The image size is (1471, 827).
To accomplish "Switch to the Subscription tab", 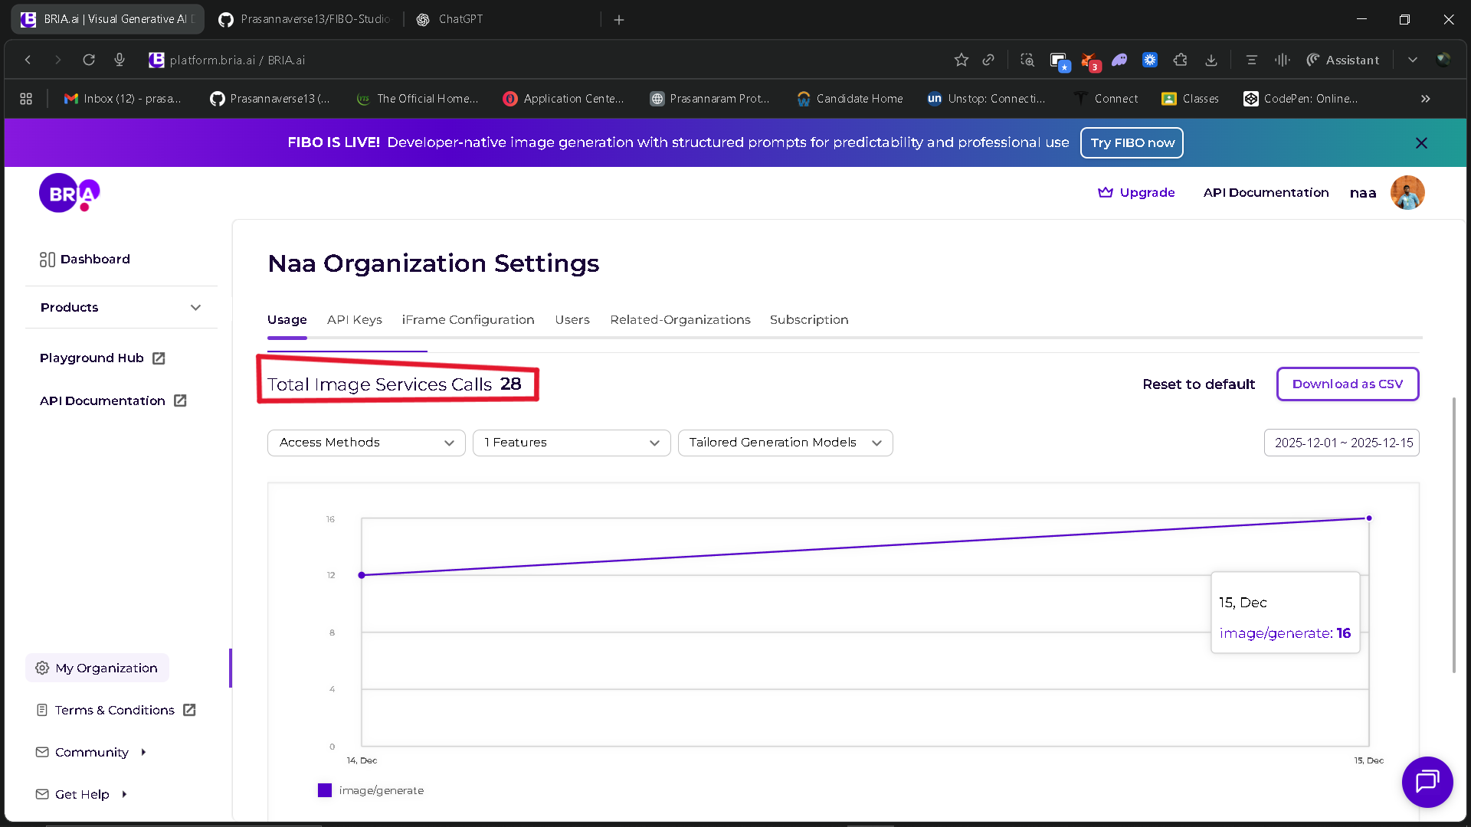I will pos(808,319).
